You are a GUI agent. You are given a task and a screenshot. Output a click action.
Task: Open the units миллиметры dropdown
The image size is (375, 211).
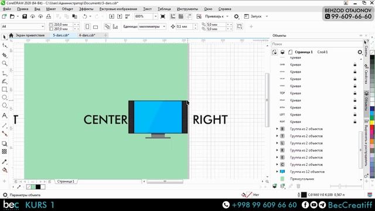(164, 26)
